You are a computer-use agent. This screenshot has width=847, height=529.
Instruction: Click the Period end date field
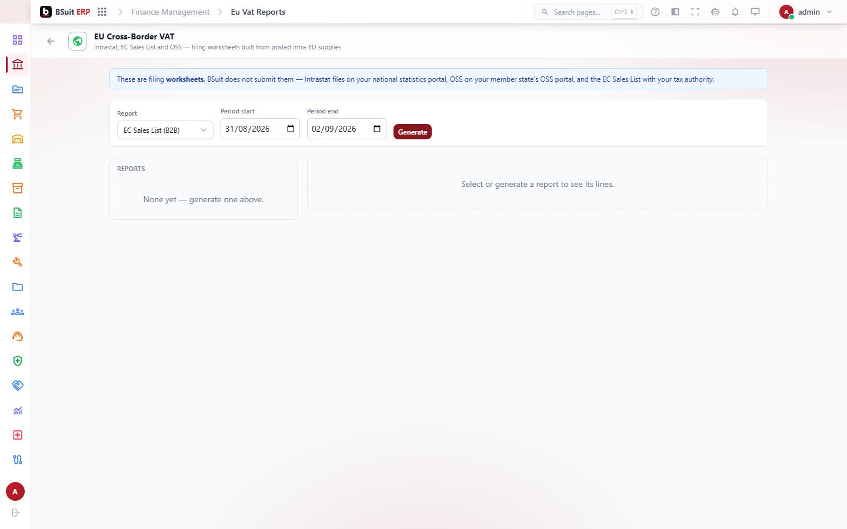[346, 129]
